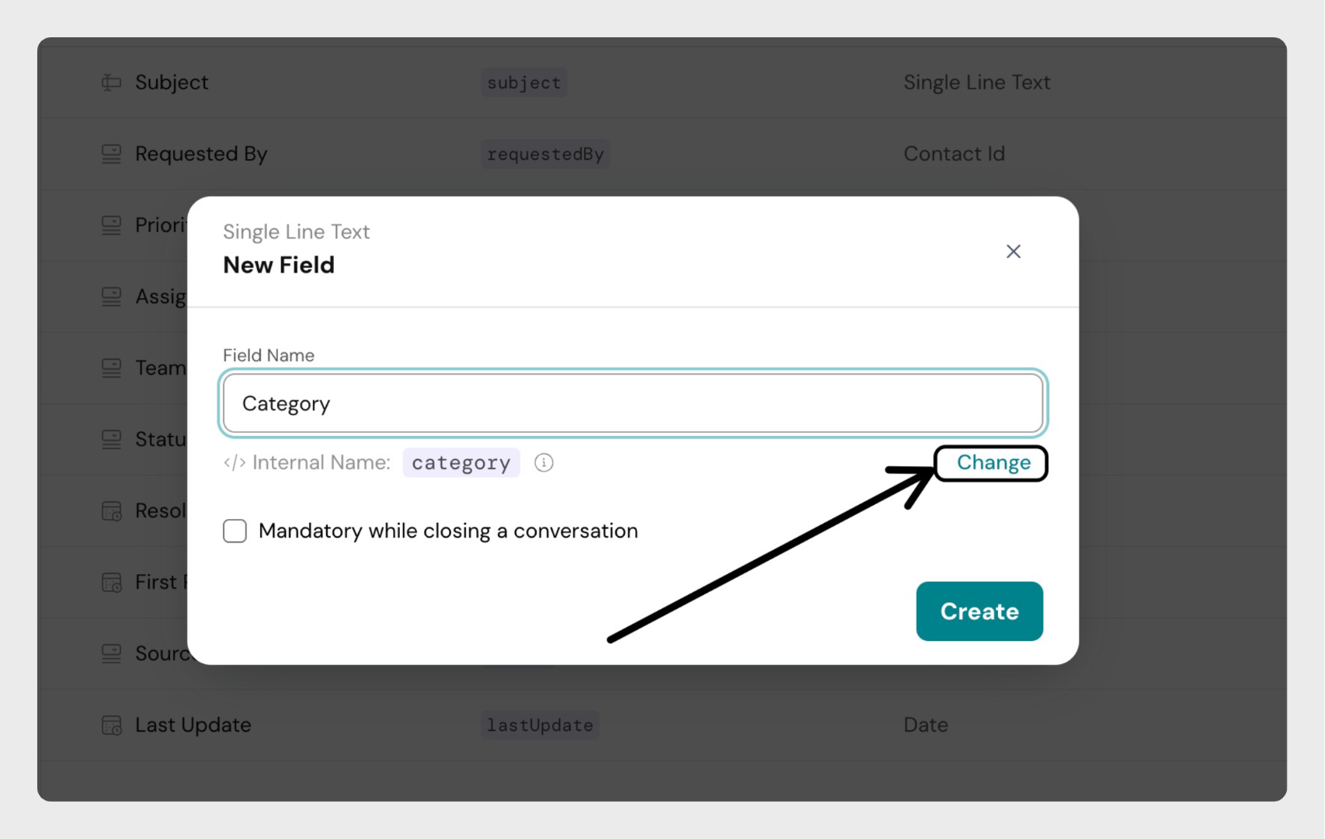Click the category internal name tag
This screenshot has height=839, width=1325.
tap(461, 463)
